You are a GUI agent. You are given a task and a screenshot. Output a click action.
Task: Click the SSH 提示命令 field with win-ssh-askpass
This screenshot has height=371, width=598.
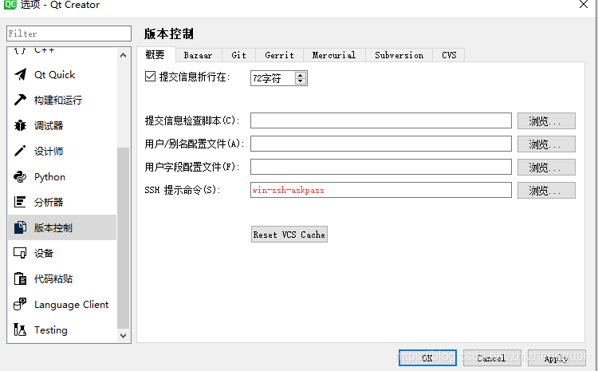[x=381, y=190]
